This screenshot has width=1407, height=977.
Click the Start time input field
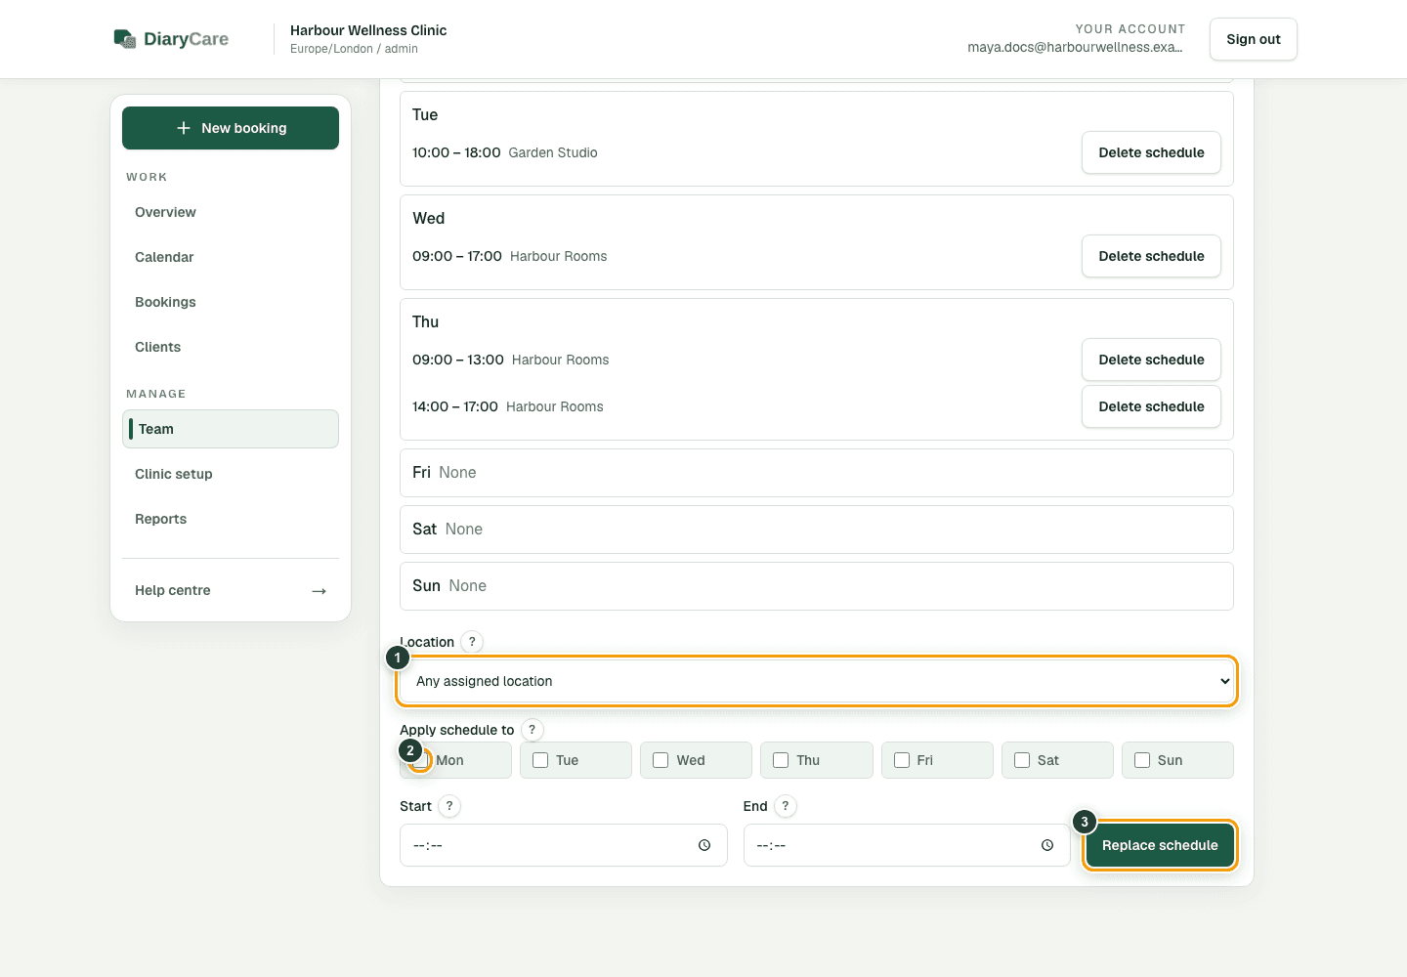(x=564, y=845)
